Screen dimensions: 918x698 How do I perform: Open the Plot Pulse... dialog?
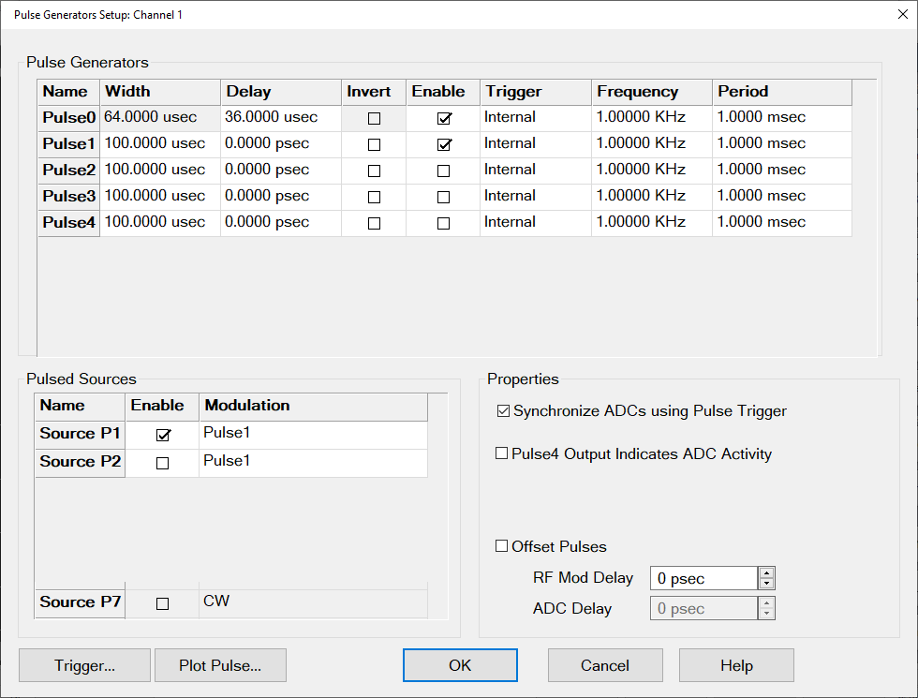[x=220, y=666]
